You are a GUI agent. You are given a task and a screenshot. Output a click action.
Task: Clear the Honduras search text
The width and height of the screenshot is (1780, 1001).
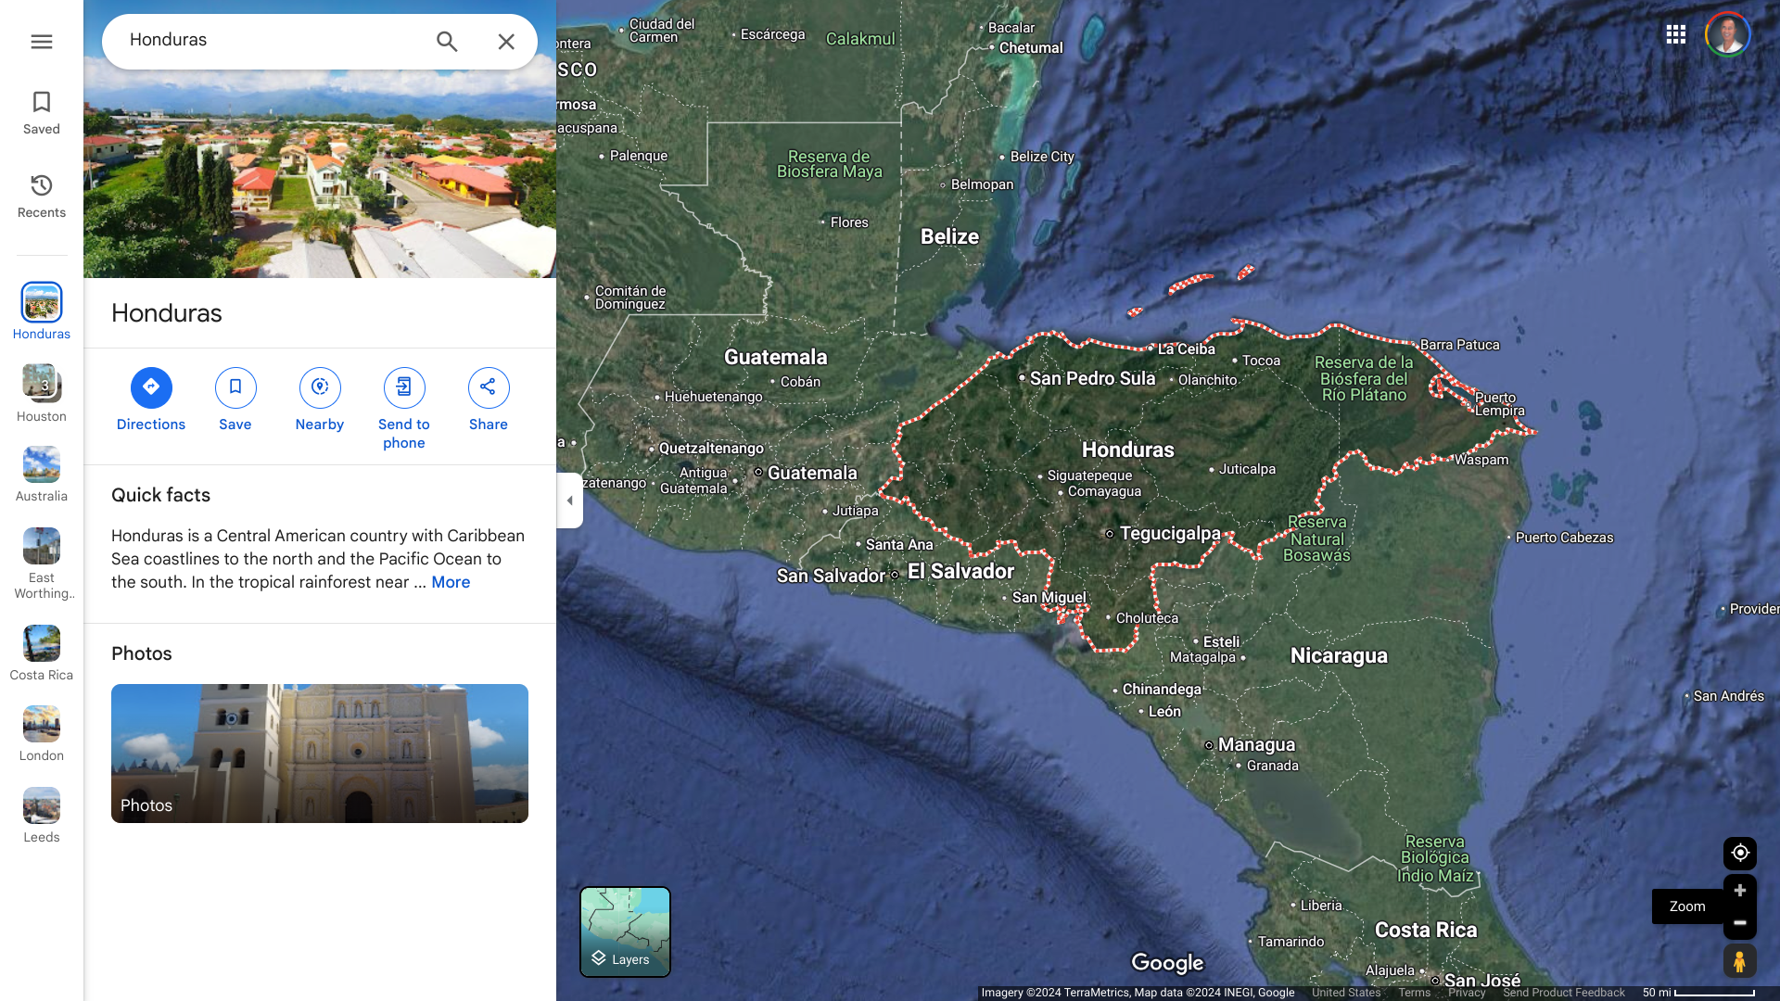point(506,42)
